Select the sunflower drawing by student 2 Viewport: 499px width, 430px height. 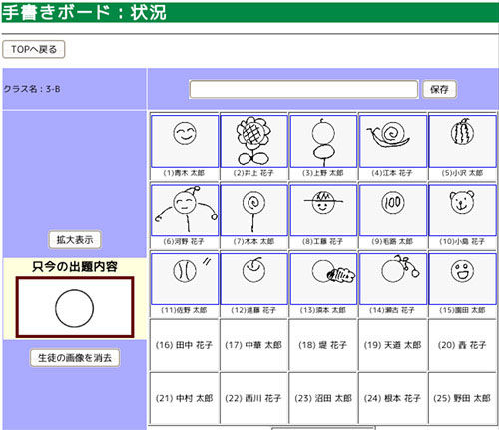click(253, 141)
